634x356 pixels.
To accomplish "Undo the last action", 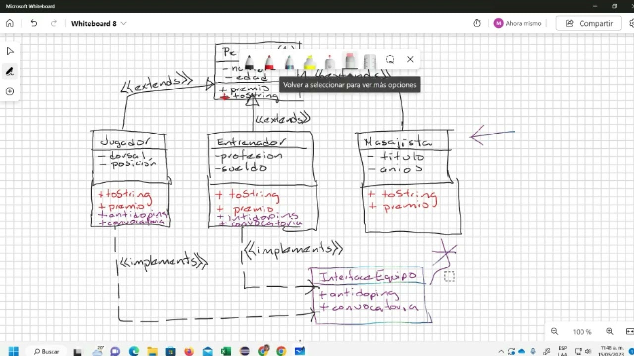I will (34, 23).
